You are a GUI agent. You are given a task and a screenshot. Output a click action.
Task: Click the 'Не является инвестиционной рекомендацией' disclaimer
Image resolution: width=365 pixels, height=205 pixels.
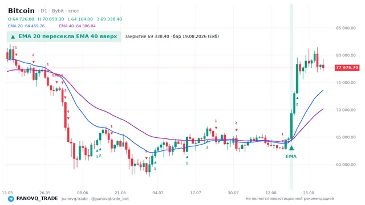[x=290, y=199]
